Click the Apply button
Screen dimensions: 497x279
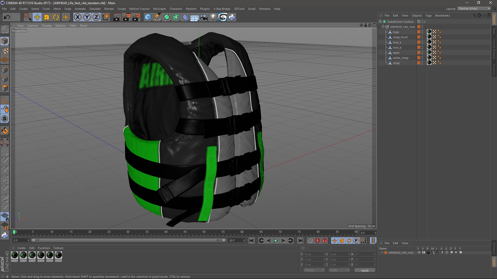coord(365,270)
